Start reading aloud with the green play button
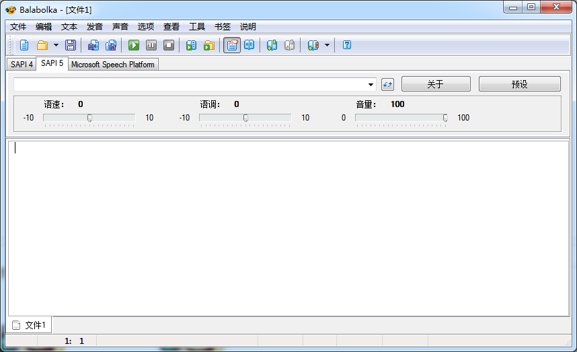This screenshot has width=577, height=352. point(134,45)
